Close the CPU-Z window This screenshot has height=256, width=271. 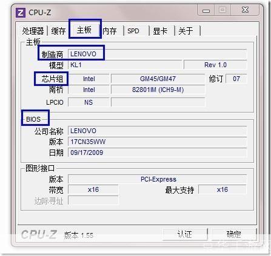click(x=245, y=10)
